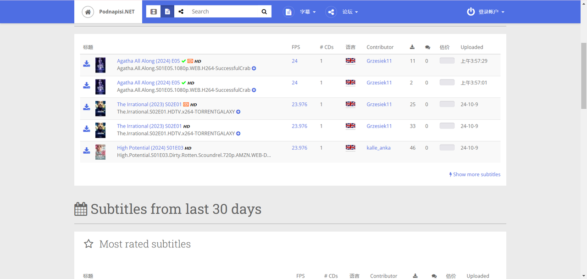Click the High Potential poster thumbnail
587x279 pixels.
tap(100, 152)
